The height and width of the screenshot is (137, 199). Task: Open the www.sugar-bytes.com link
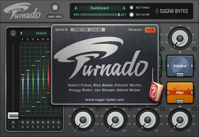105,100
